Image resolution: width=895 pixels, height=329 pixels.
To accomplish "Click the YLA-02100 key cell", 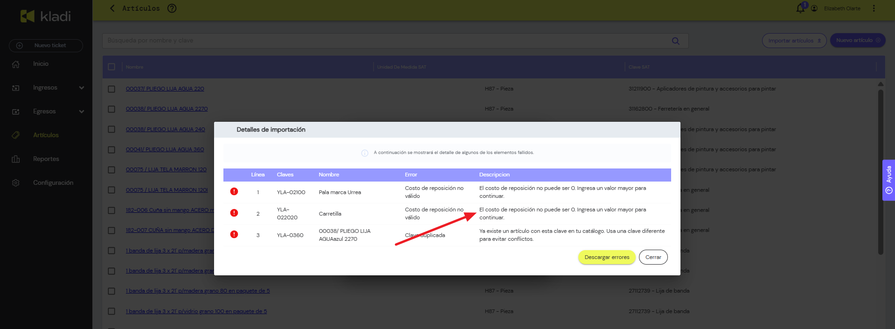I will pyautogui.click(x=291, y=192).
